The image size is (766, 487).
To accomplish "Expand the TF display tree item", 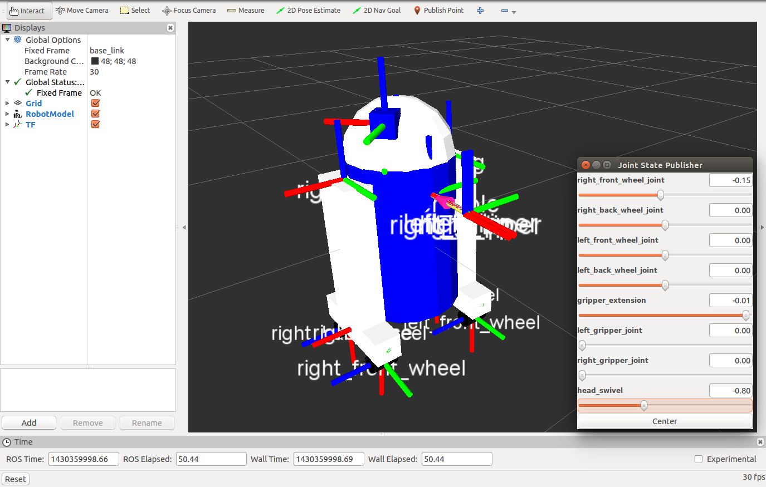I will [7, 125].
